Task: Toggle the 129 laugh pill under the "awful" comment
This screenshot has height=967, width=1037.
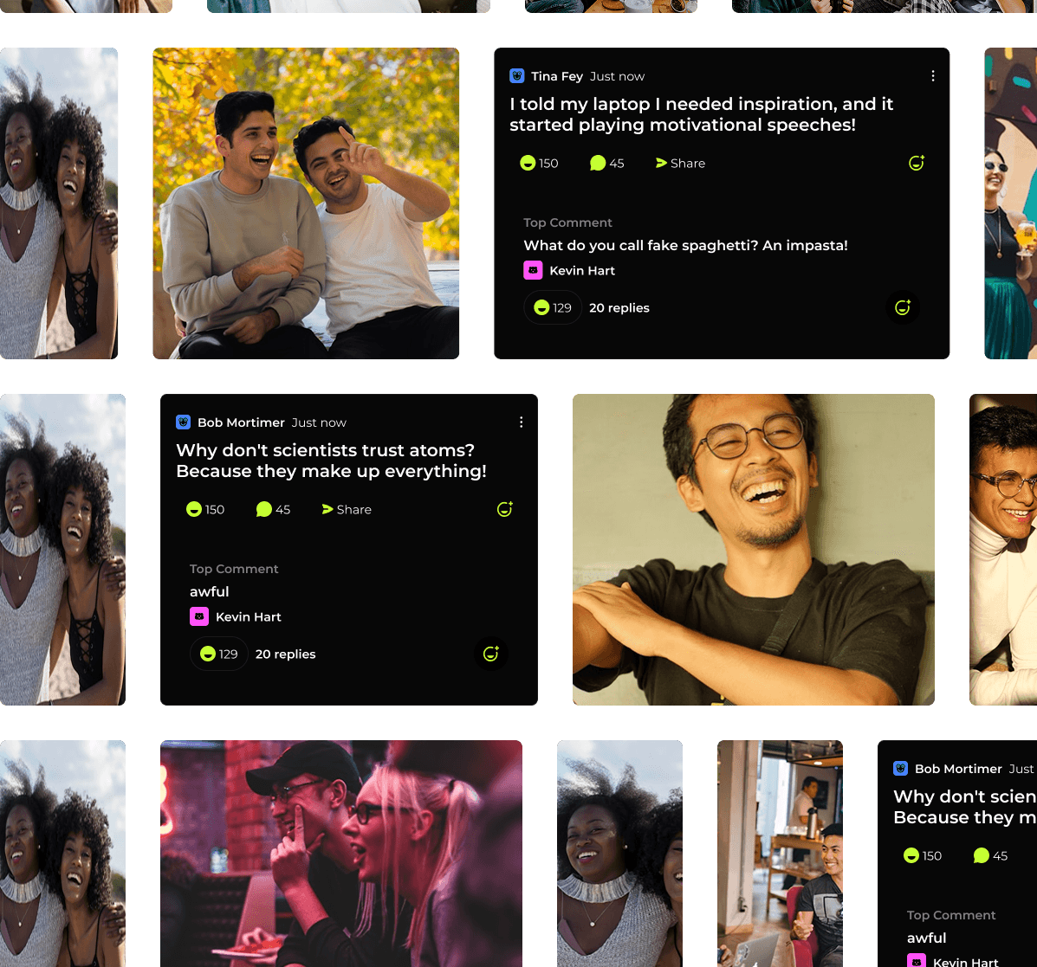Action: pos(219,654)
